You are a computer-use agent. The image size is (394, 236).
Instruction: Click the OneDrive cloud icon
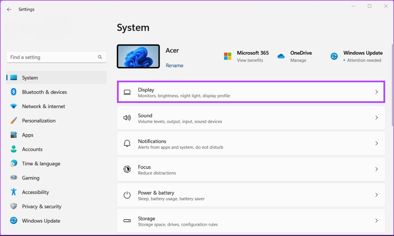click(x=281, y=56)
